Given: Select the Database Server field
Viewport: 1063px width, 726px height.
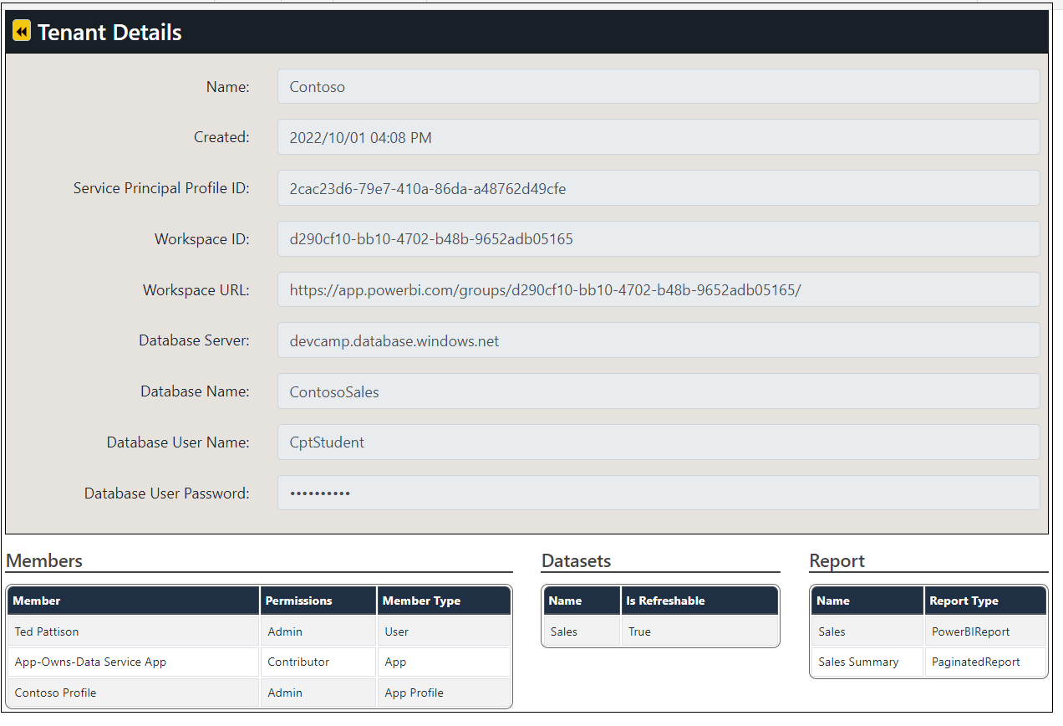Looking at the screenshot, I should (x=659, y=340).
